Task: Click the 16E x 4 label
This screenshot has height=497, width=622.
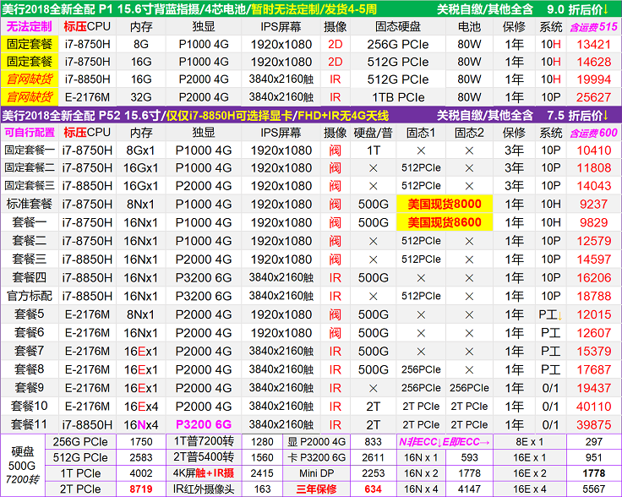Action: (x=530, y=489)
